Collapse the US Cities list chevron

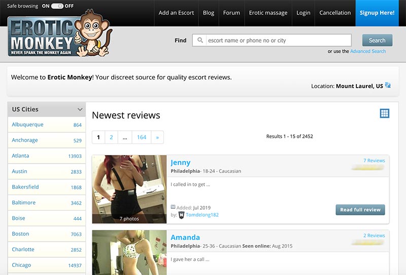[80, 109]
